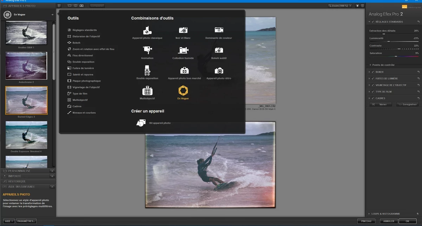Image resolution: width=422 pixels, height=226 pixels.
Task: Pick Double exposition twin-lens camera icon
Action: point(147,70)
